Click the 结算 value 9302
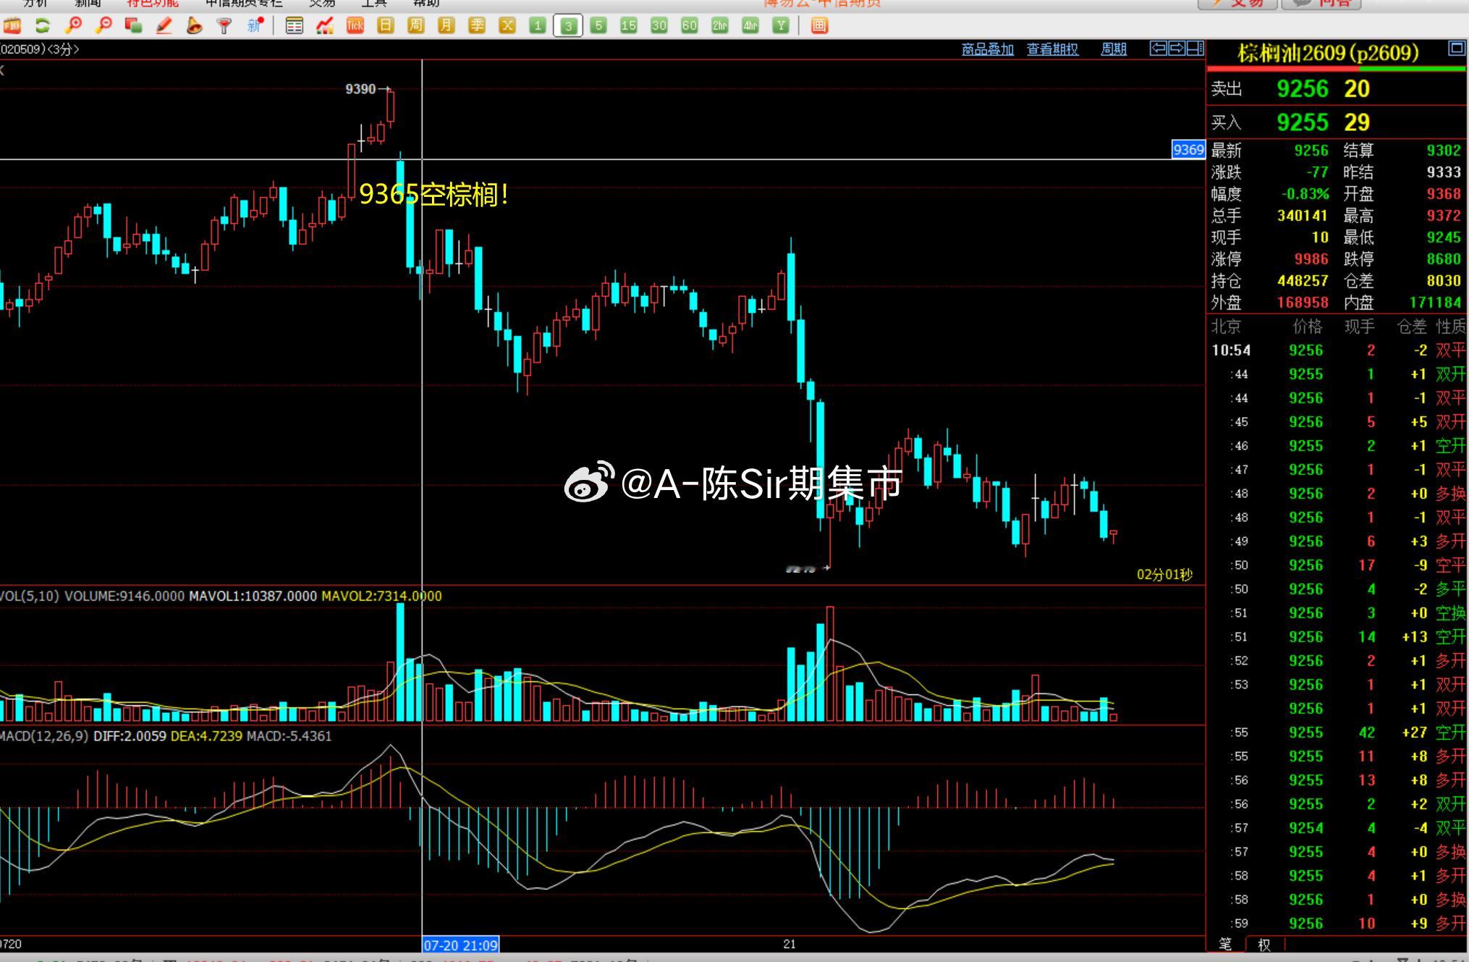This screenshot has width=1469, height=962. click(x=1444, y=151)
